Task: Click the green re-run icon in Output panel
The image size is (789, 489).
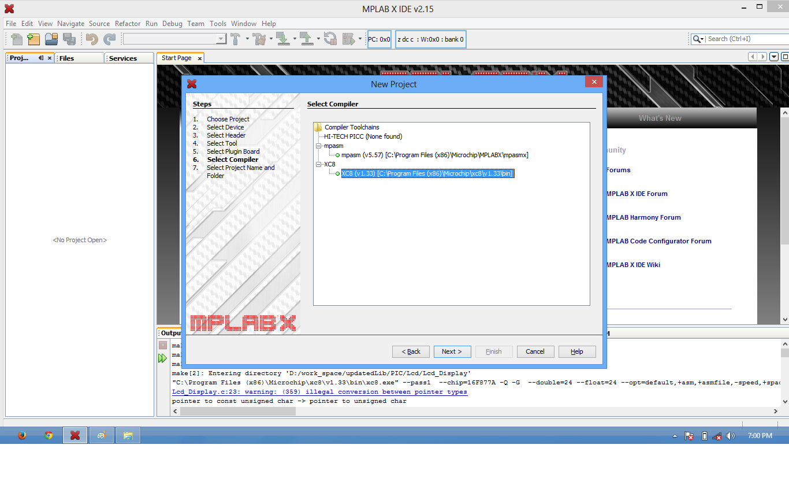Action: coord(163,358)
